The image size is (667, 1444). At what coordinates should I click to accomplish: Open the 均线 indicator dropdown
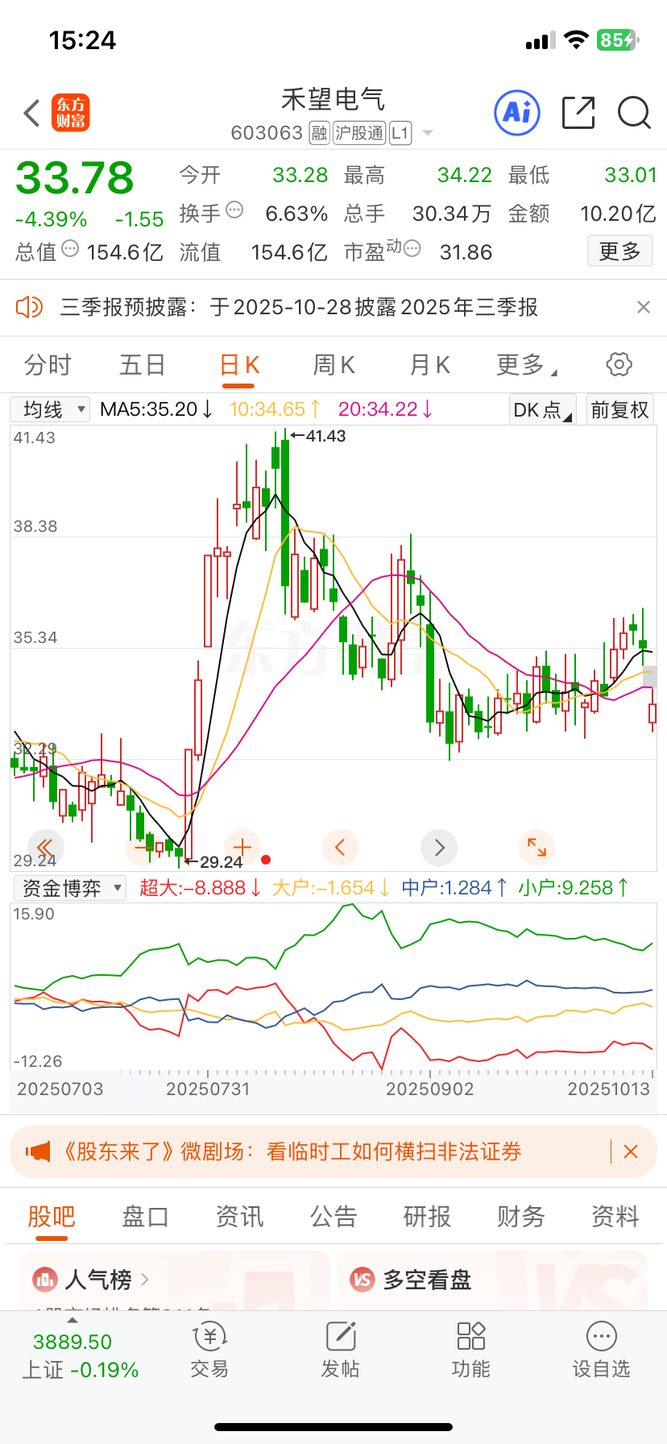[x=50, y=409]
